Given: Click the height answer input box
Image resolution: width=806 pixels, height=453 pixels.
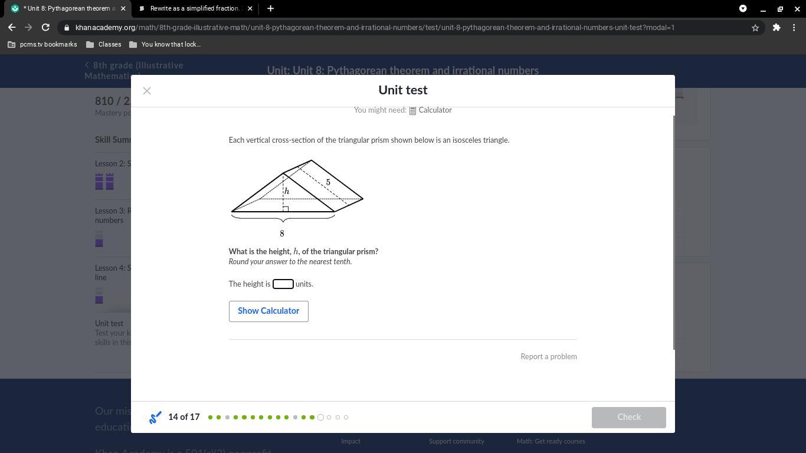Looking at the screenshot, I should click(283, 284).
